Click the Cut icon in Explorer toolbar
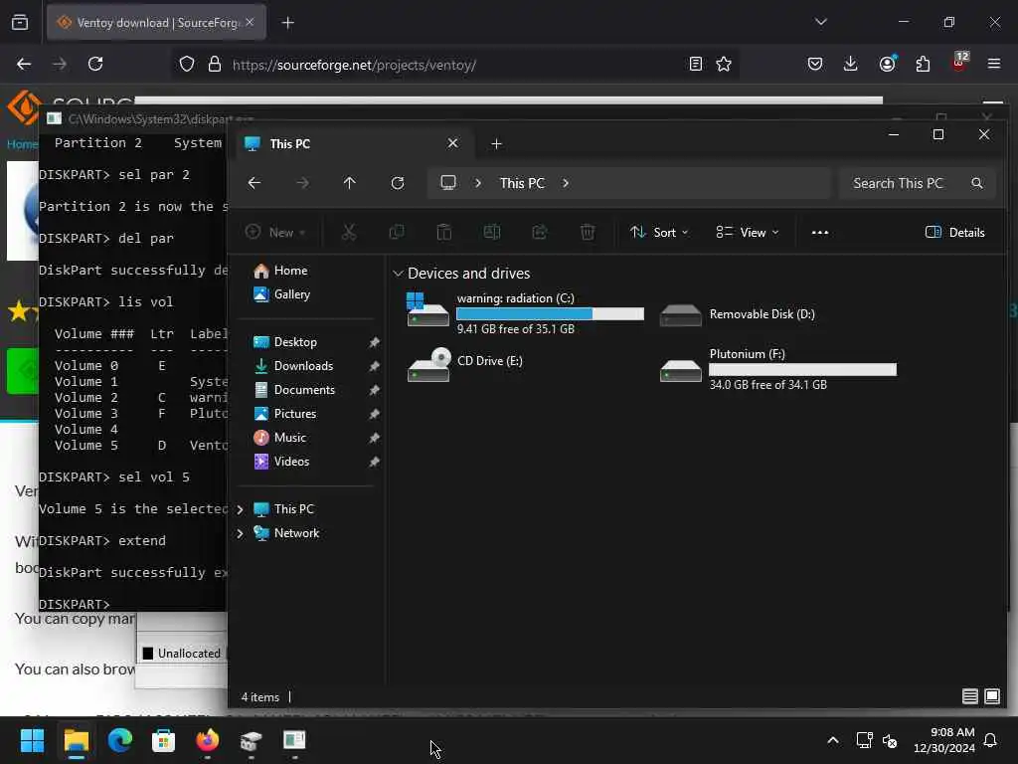 point(349,232)
